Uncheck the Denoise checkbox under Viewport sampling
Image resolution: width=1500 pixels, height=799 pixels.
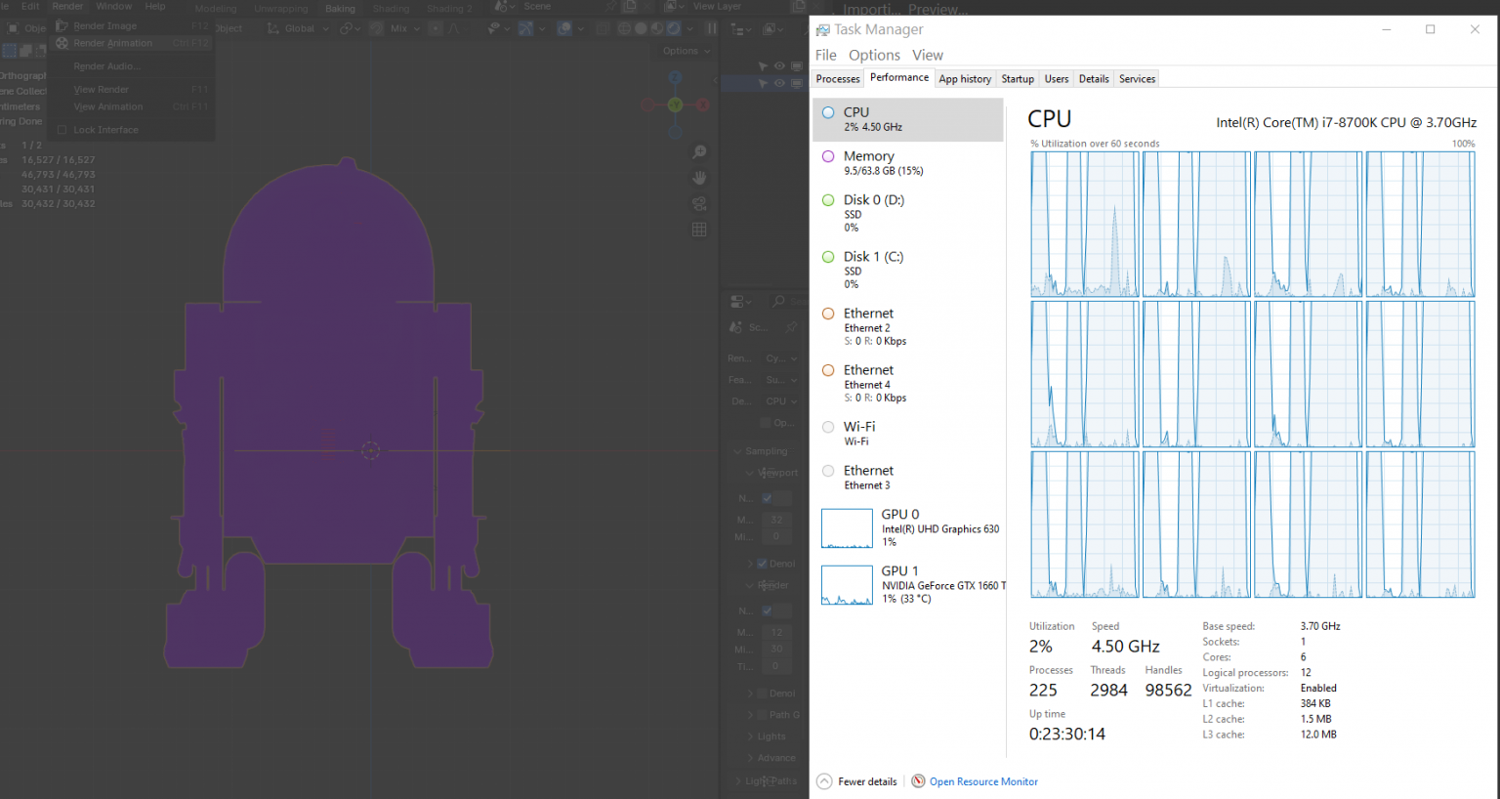point(762,564)
